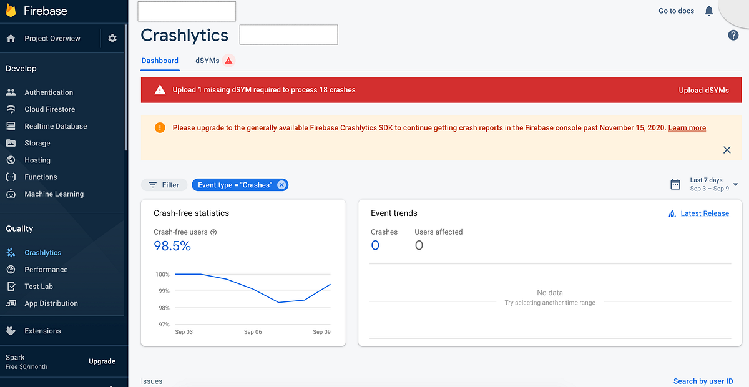749x387 pixels.
Task: Click Search by user ID link
Action: [703, 381]
